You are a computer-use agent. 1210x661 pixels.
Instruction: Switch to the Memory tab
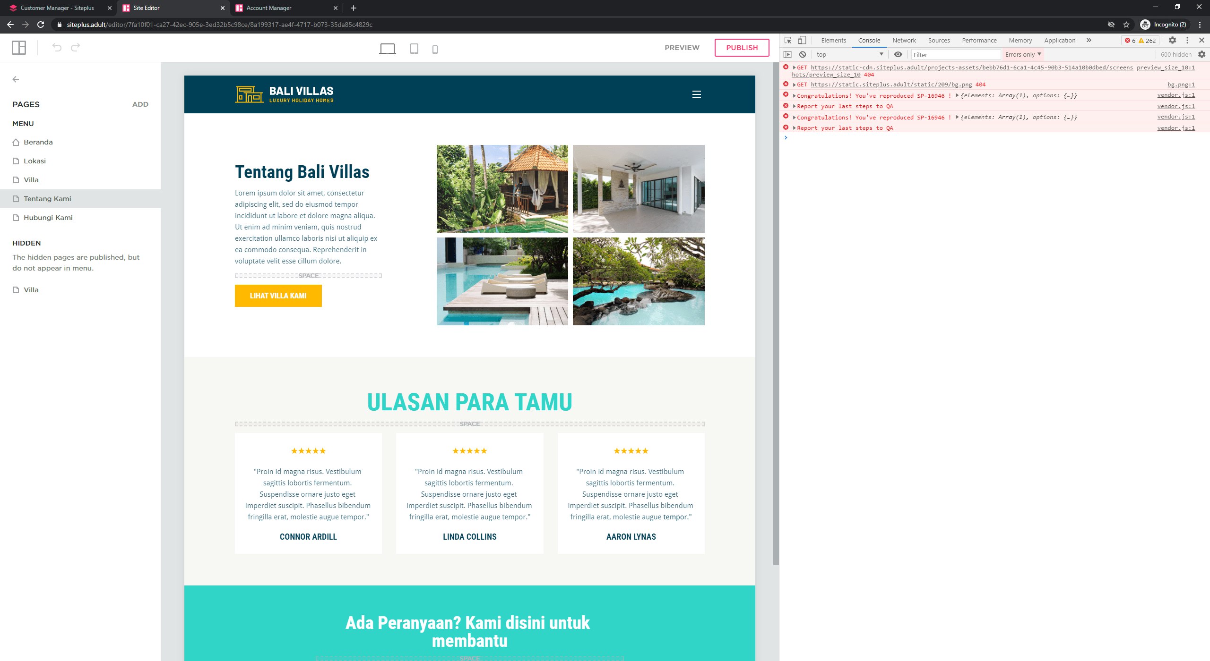(1020, 40)
